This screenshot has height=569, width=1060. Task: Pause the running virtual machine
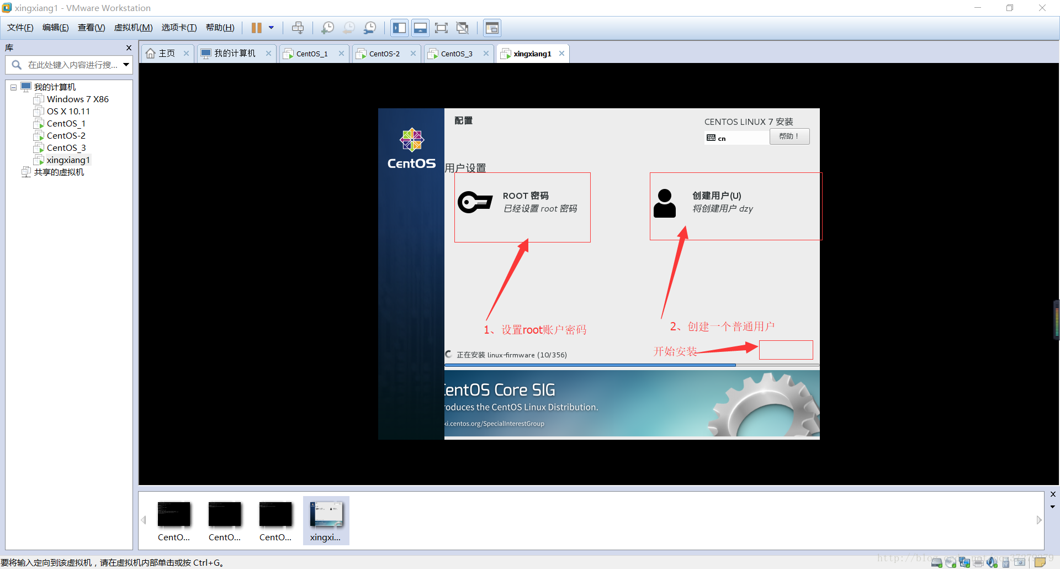257,28
